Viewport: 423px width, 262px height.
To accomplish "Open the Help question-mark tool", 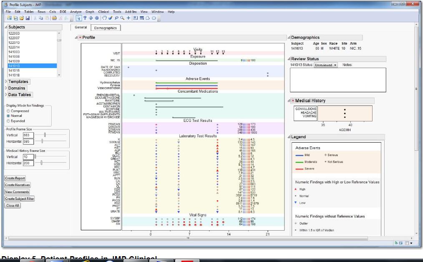I will click(85, 18).
